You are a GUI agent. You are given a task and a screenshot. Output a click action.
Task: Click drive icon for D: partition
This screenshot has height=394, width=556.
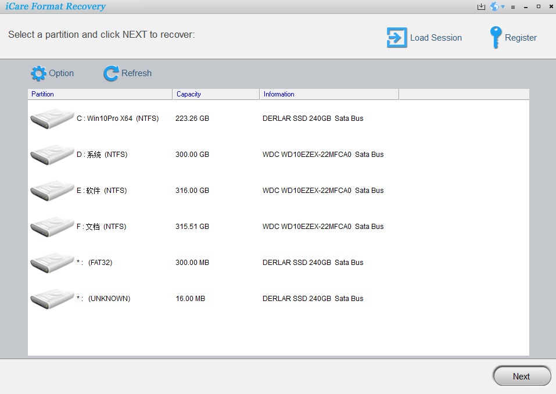pyautogui.click(x=52, y=155)
